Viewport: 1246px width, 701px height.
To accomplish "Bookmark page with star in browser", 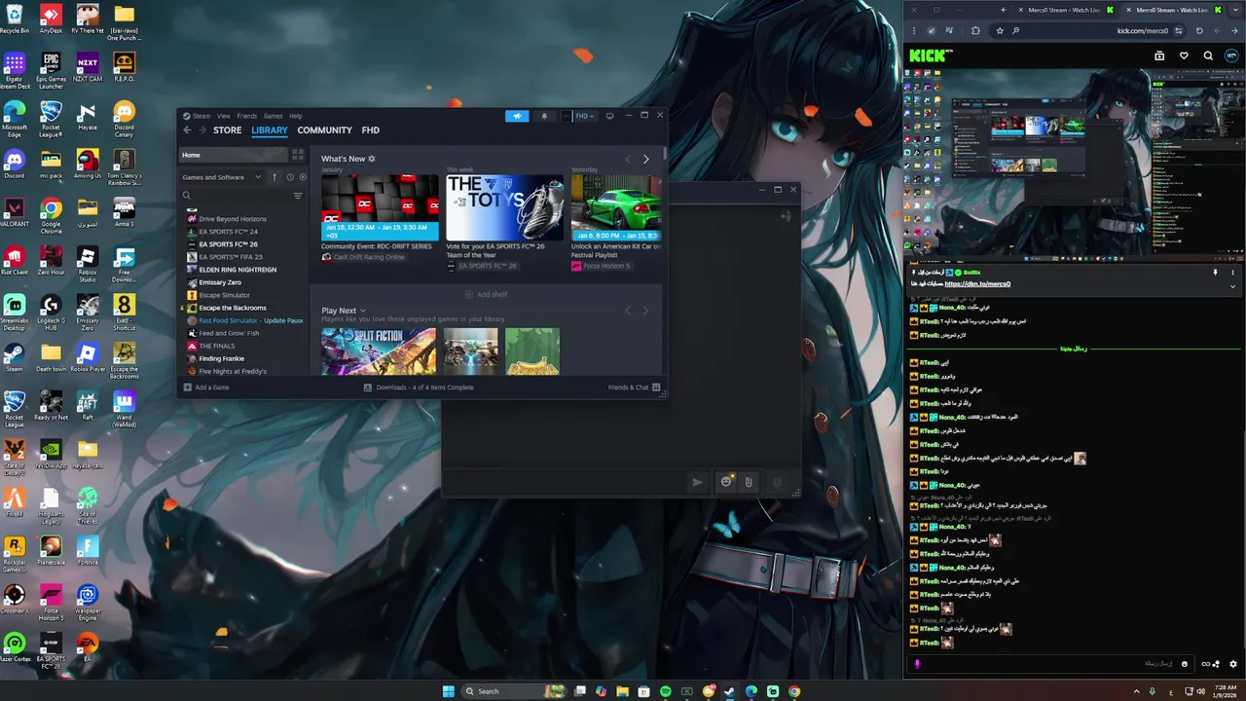I will (x=1000, y=30).
